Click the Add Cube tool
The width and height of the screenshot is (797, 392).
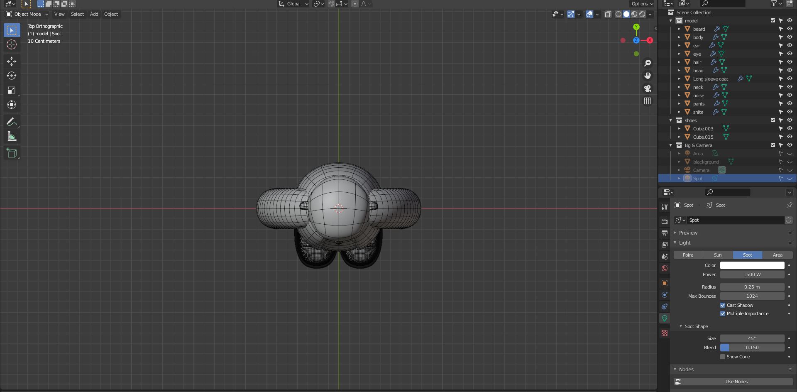(x=12, y=153)
